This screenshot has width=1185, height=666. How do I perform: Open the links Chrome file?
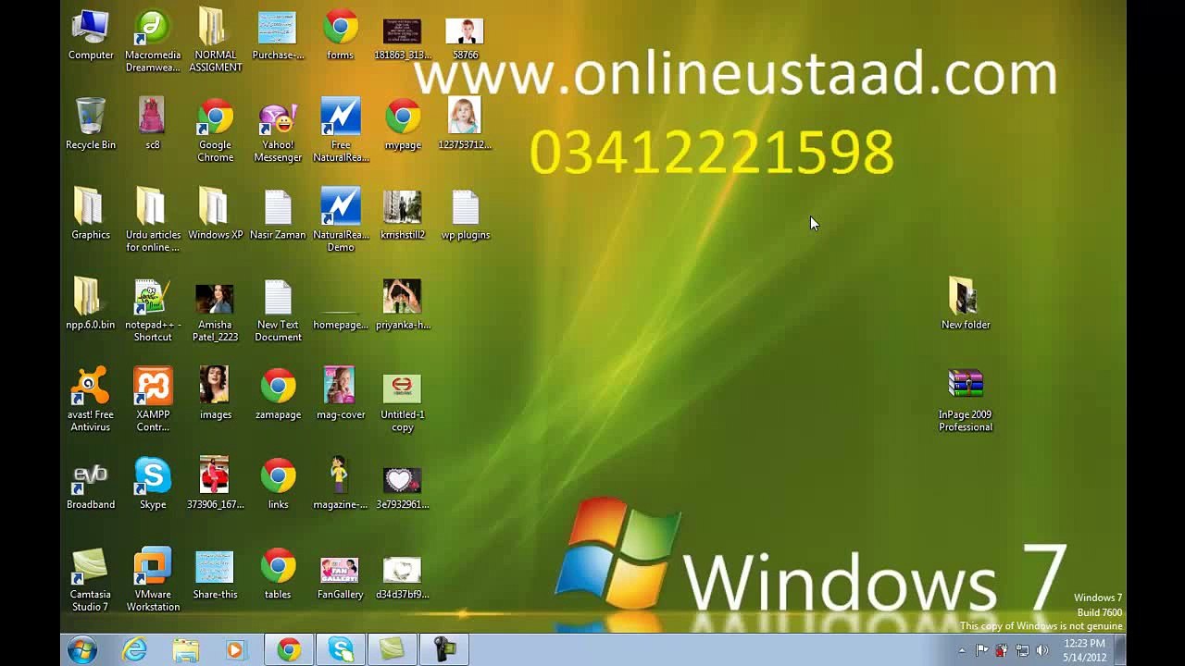click(278, 484)
